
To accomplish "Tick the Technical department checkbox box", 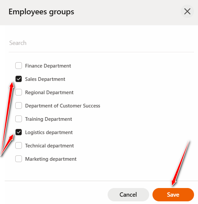I will 19,145.
